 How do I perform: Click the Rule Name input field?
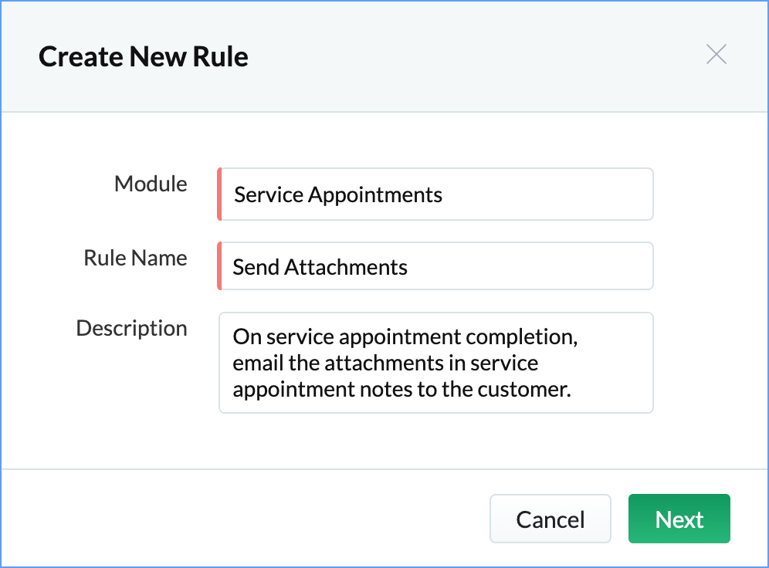[436, 267]
